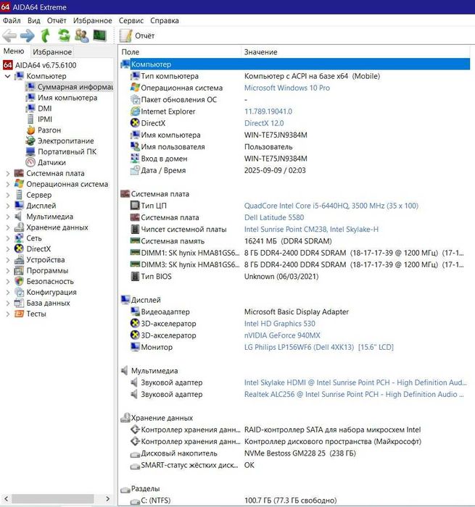Select the highlighted Компьютер section row
475x507 pixels.
tap(295, 64)
